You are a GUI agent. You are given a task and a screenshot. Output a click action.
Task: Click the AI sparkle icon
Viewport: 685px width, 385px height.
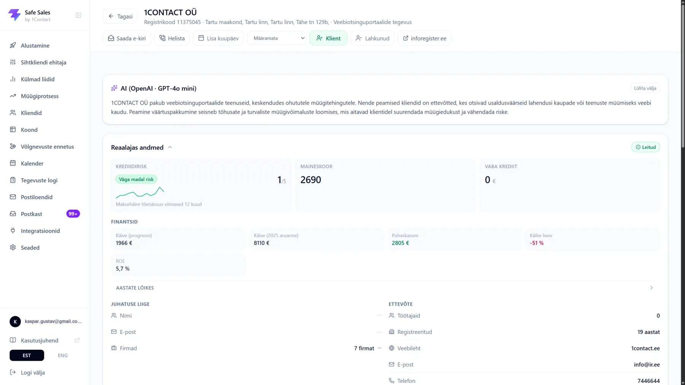pos(114,88)
